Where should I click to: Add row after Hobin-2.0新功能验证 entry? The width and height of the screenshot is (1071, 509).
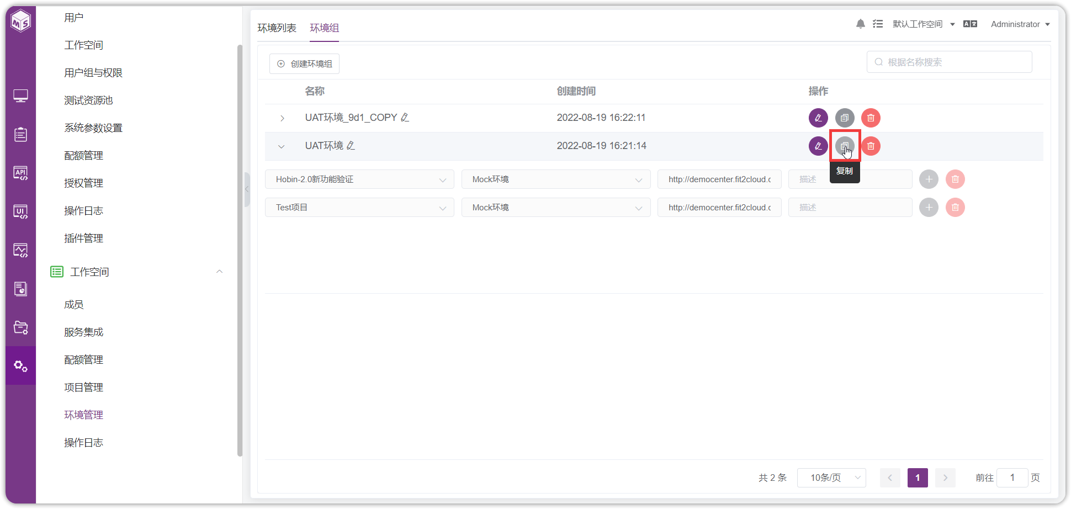coord(929,179)
